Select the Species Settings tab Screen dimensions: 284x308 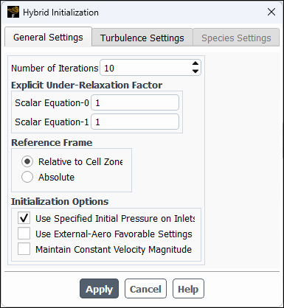point(236,38)
